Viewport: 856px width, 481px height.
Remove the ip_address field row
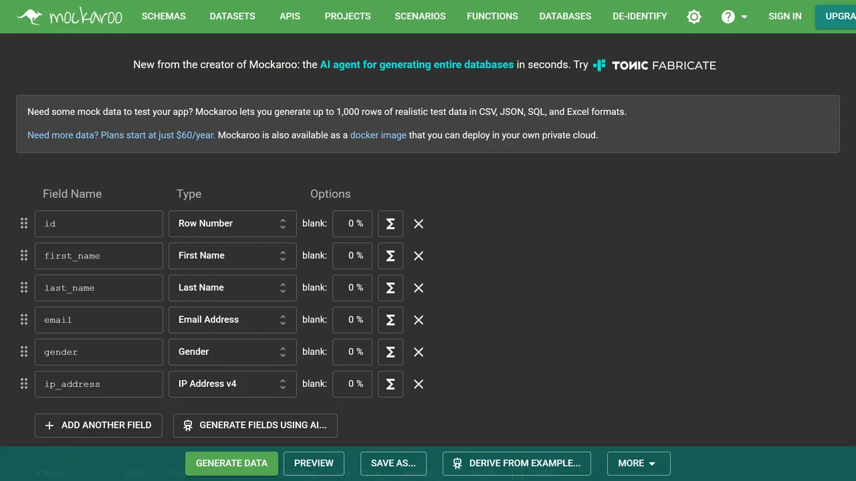419,384
